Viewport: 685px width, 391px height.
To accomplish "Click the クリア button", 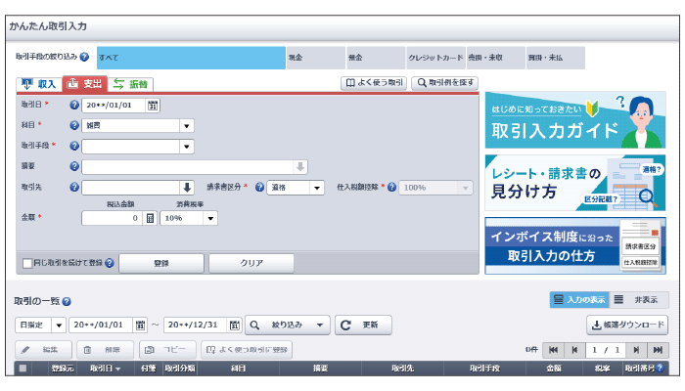I will (x=251, y=263).
